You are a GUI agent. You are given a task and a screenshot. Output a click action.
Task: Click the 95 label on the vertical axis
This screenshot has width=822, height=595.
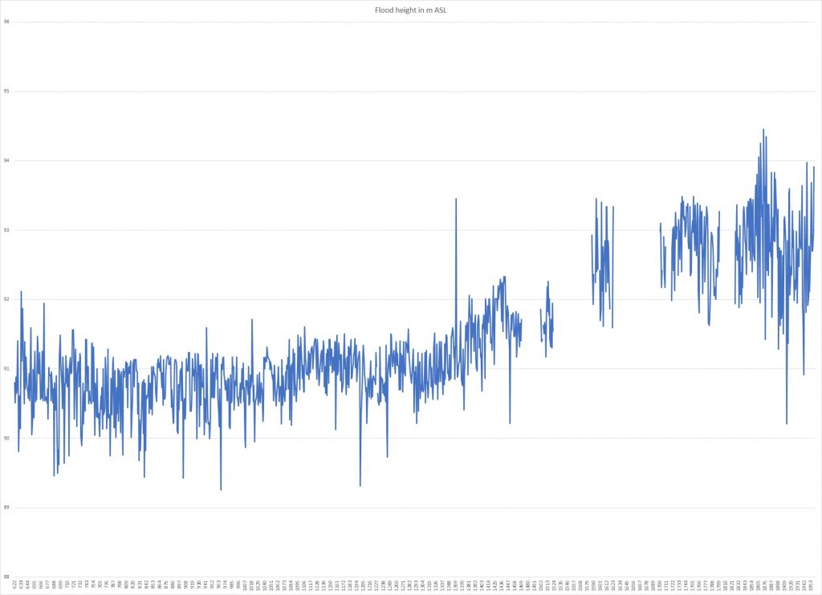[6, 91]
